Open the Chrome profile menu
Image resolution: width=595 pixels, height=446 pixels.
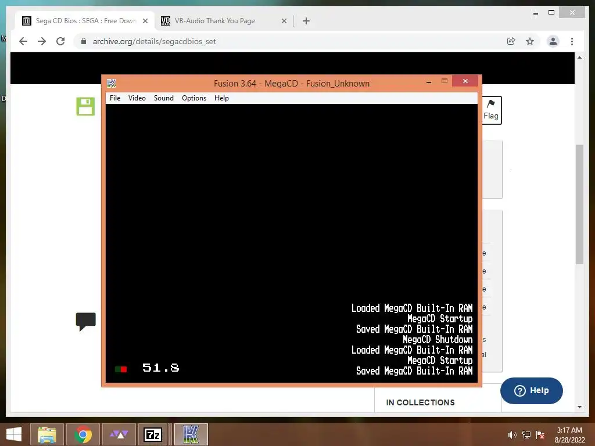point(553,41)
